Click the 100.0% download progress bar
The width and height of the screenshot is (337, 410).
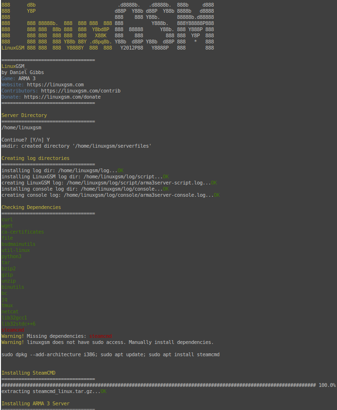[x=168, y=385]
